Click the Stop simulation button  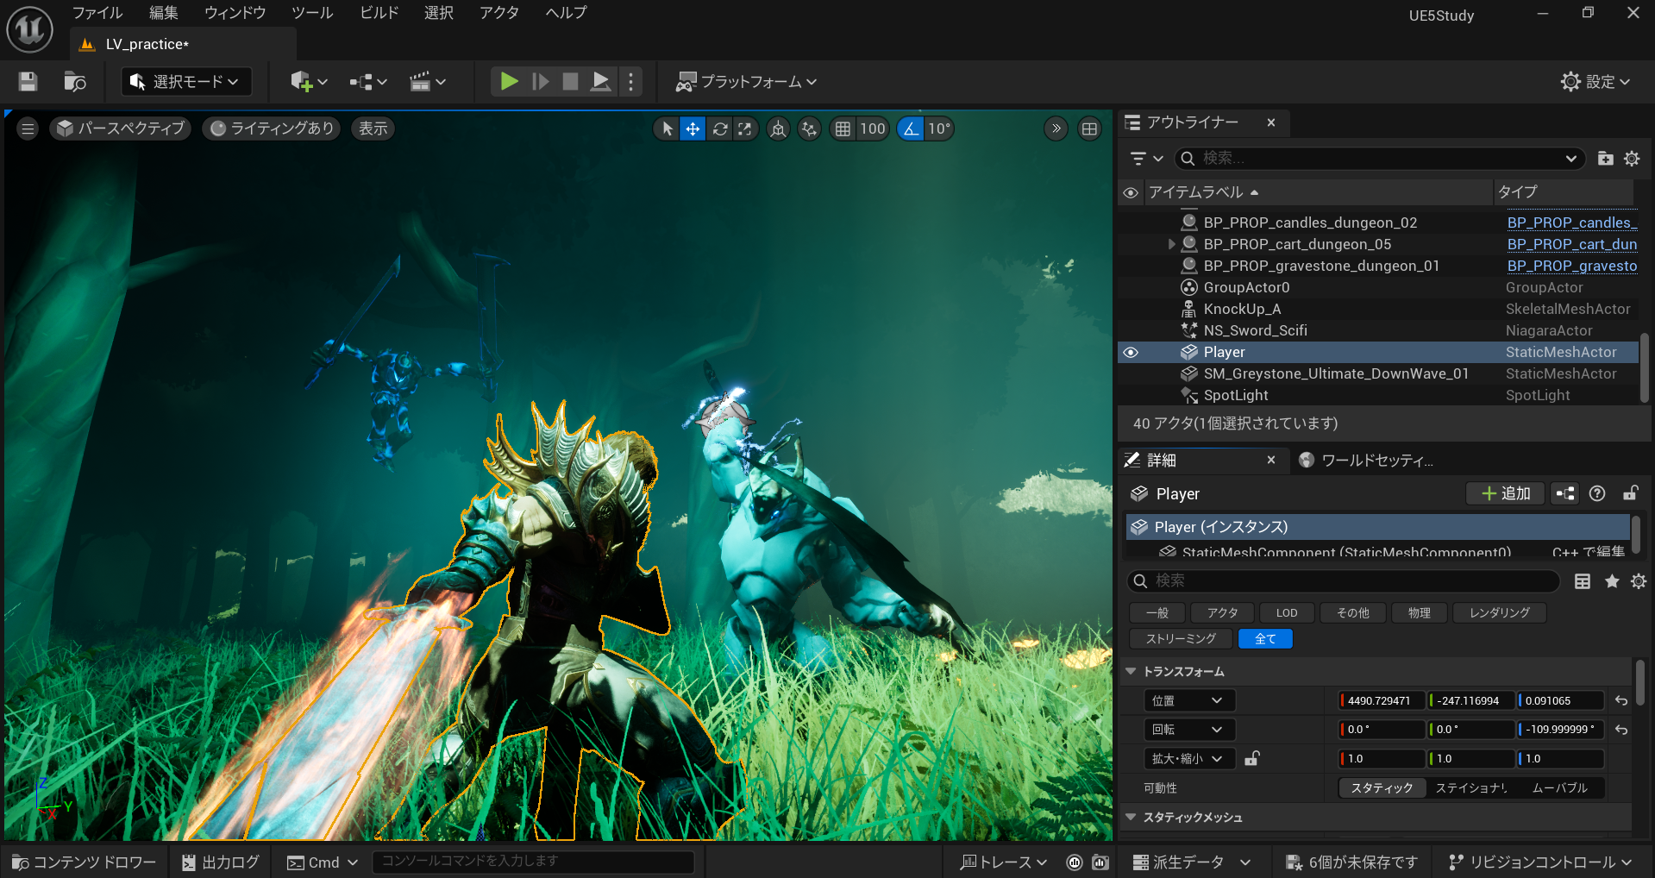(x=570, y=81)
